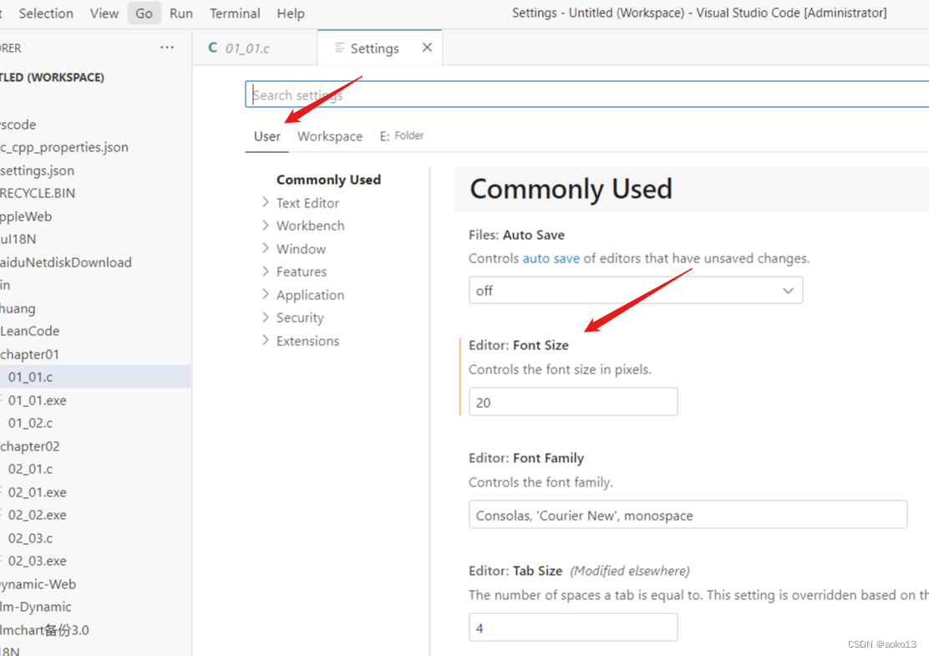Screen dimensions: 929x656
Task: Open the Terminal menu
Action: tap(235, 13)
